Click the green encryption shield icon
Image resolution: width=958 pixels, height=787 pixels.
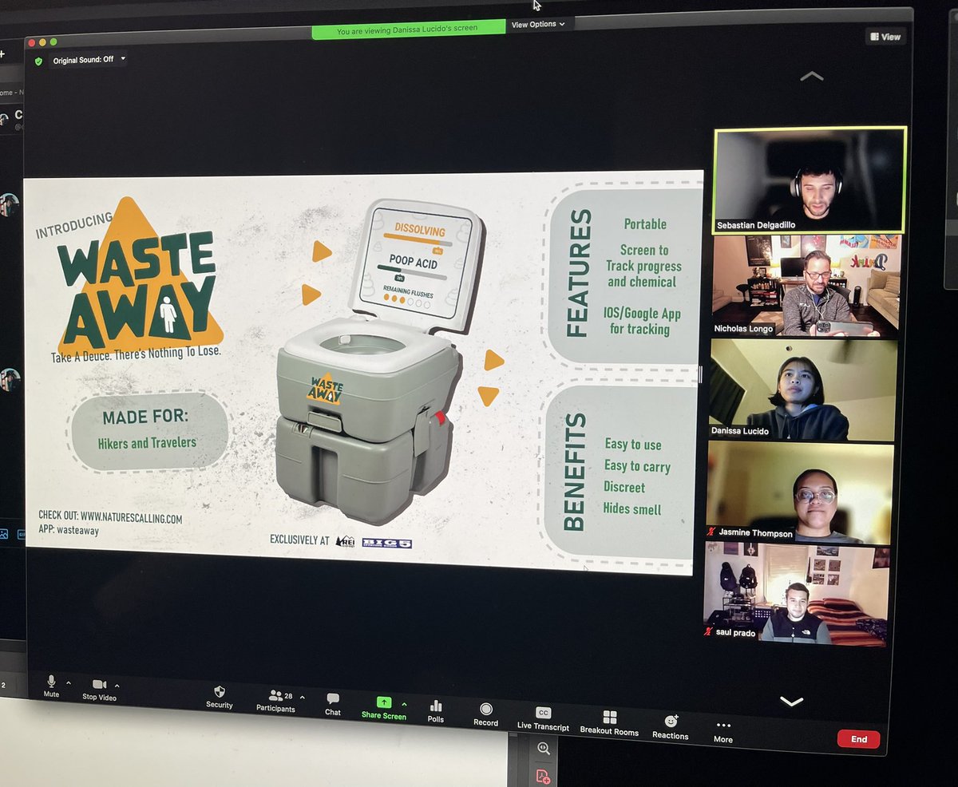point(38,61)
